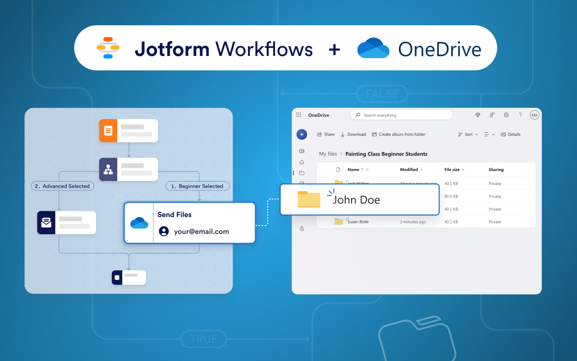Click the file type column header icon
577x361 pixels.
point(338,170)
